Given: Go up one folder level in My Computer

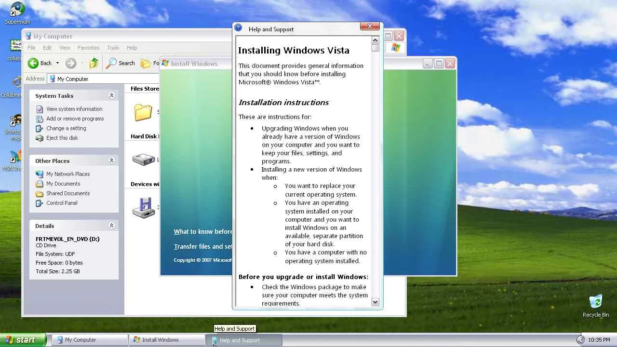Looking at the screenshot, I should 94,63.
